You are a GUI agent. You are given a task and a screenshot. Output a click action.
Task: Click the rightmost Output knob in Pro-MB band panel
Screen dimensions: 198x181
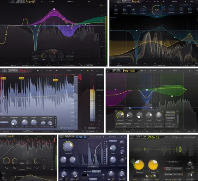159,115
